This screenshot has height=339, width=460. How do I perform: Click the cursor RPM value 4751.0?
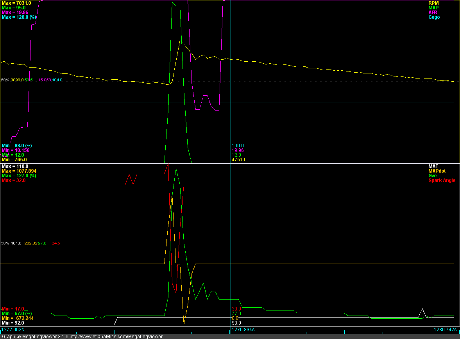pos(239,160)
